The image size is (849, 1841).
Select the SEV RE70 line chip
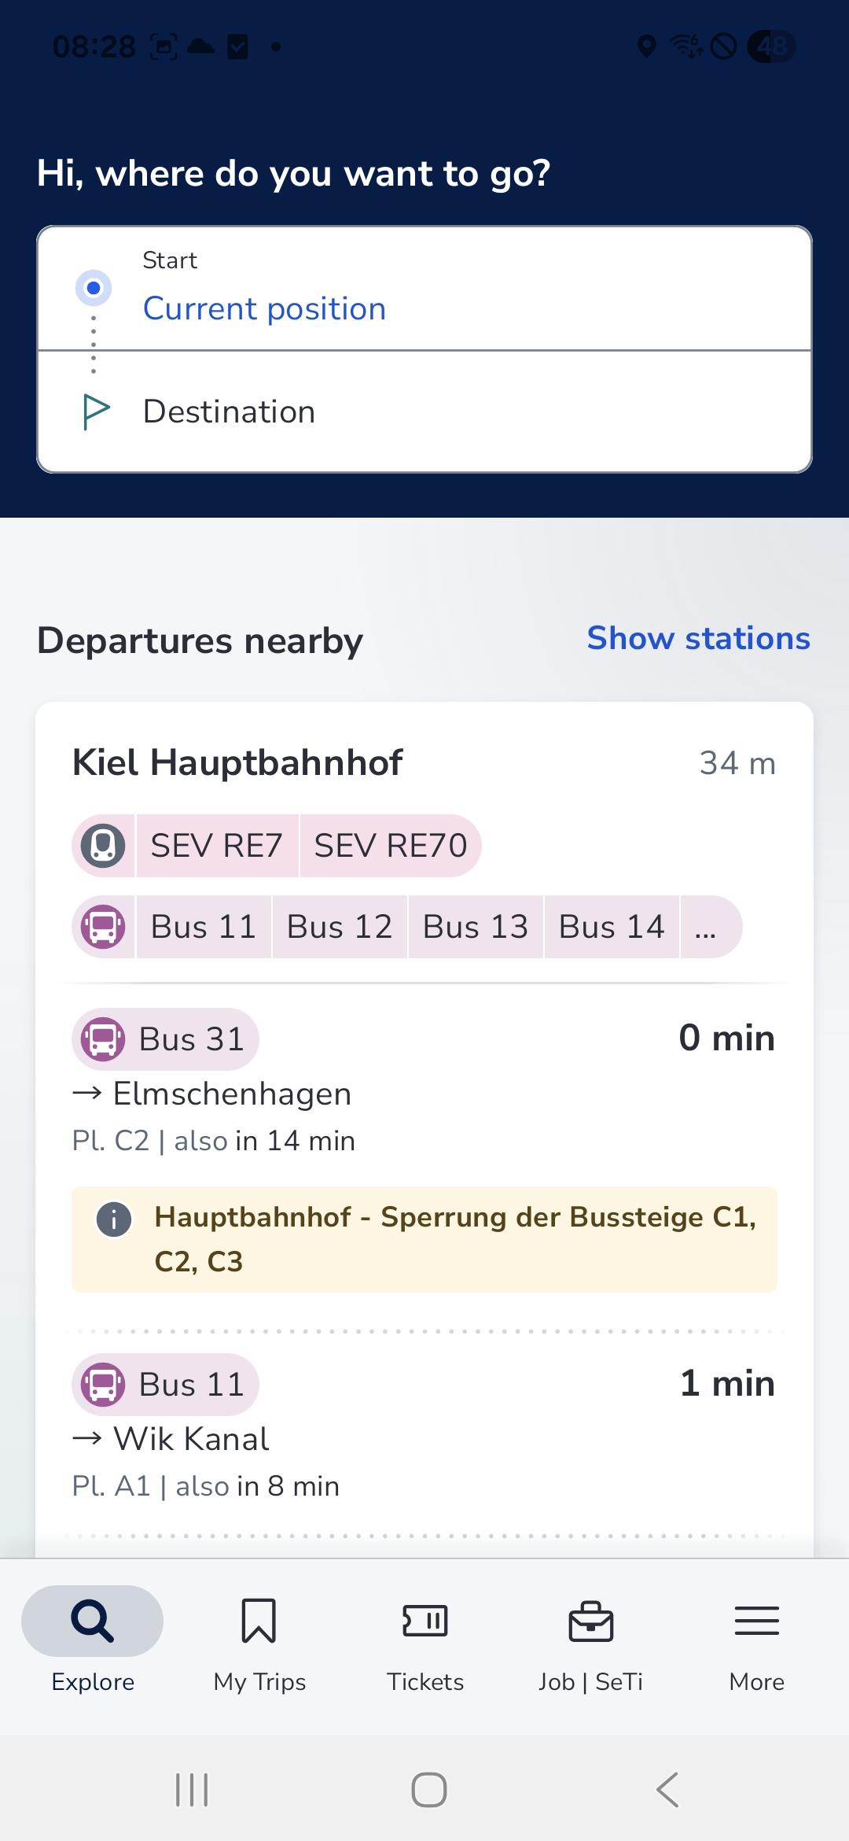[390, 846]
